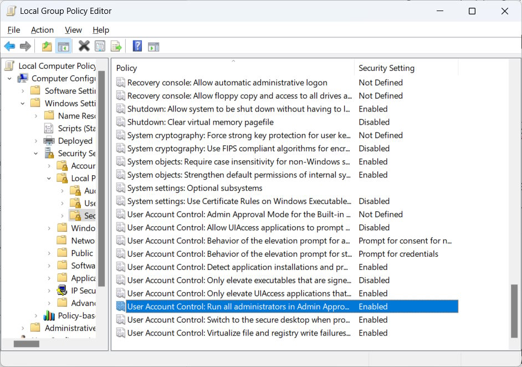This screenshot has width=522, height=367.
Task: Click the Export List toolbar icon
Action: (x=116, y=46)
